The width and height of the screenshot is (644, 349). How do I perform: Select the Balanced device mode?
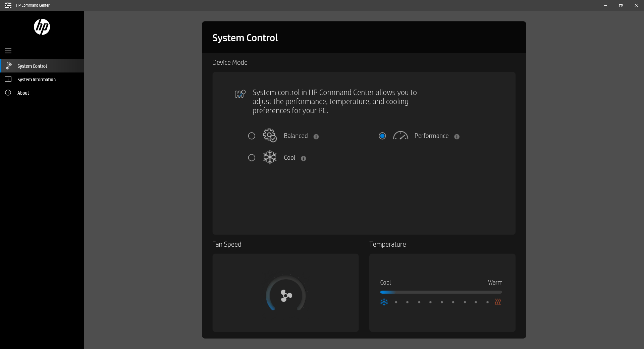252,136
